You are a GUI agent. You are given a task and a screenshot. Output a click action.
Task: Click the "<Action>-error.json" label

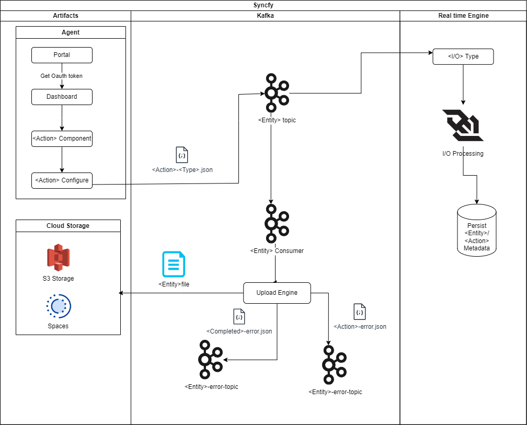coord(360,327)
